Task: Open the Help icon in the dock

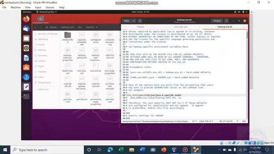Action: (27, 77)
